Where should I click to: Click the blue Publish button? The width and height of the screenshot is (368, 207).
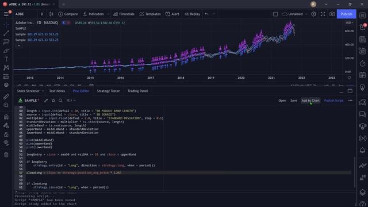[346, 14]
